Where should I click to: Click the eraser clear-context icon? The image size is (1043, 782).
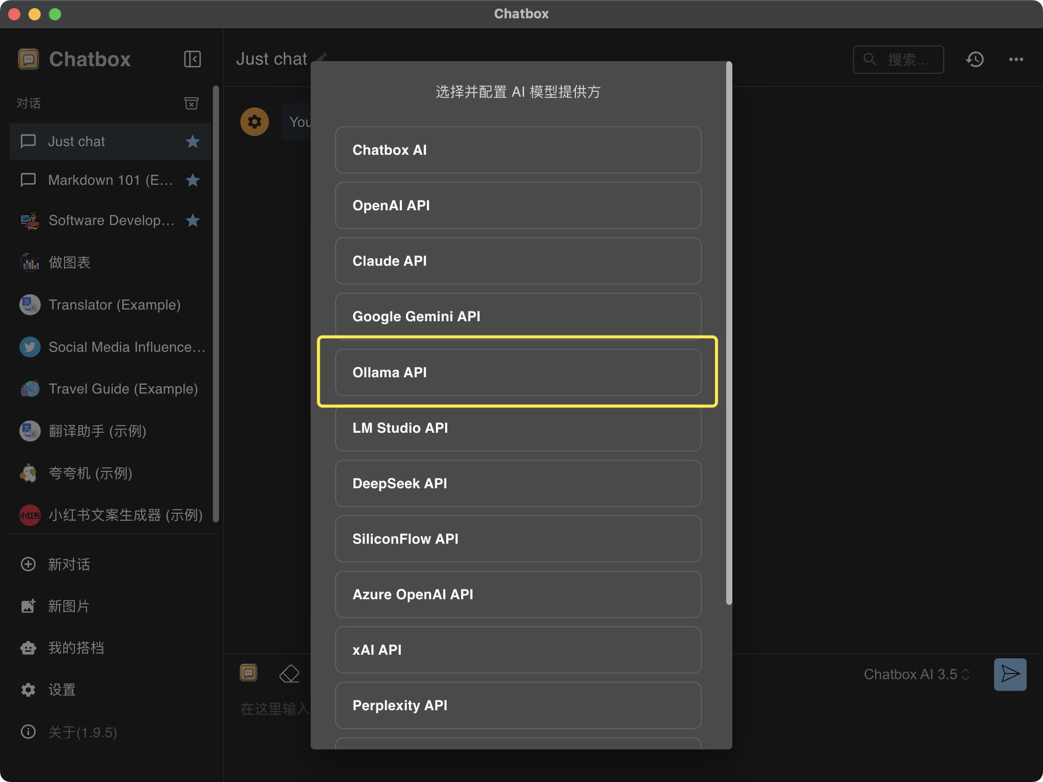(x=289, y=674)
